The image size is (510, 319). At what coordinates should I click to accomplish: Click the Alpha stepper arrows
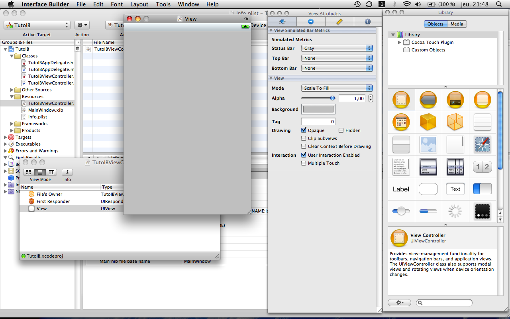pyautogui.click(x=371, y=98)
